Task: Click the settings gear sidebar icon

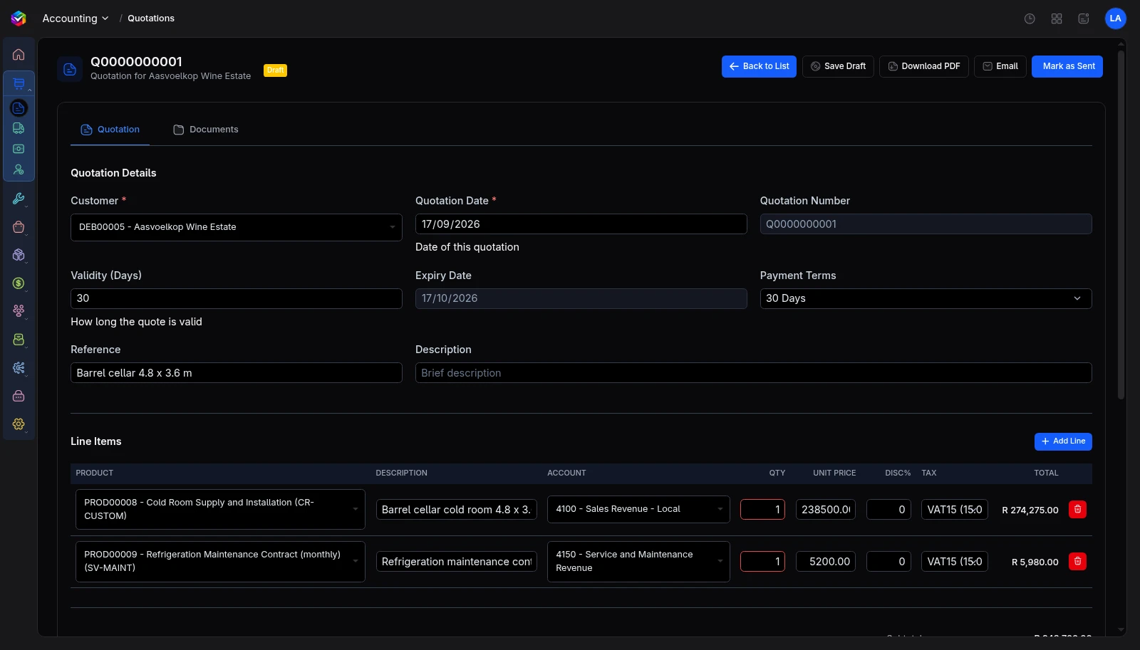Action: (19, 424)
